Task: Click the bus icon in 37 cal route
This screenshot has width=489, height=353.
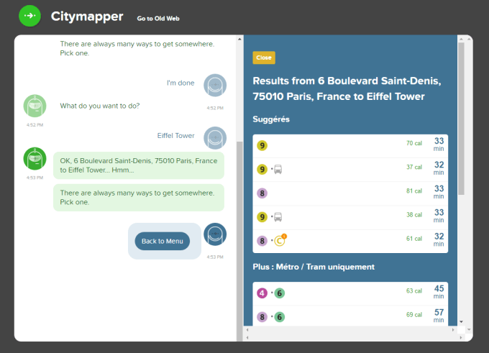Action: click(278, 170)
